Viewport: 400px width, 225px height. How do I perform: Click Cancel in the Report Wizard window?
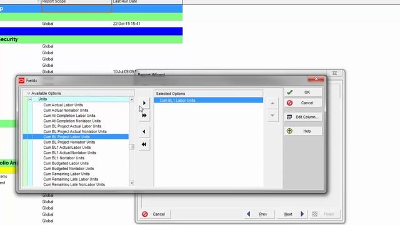155,214
